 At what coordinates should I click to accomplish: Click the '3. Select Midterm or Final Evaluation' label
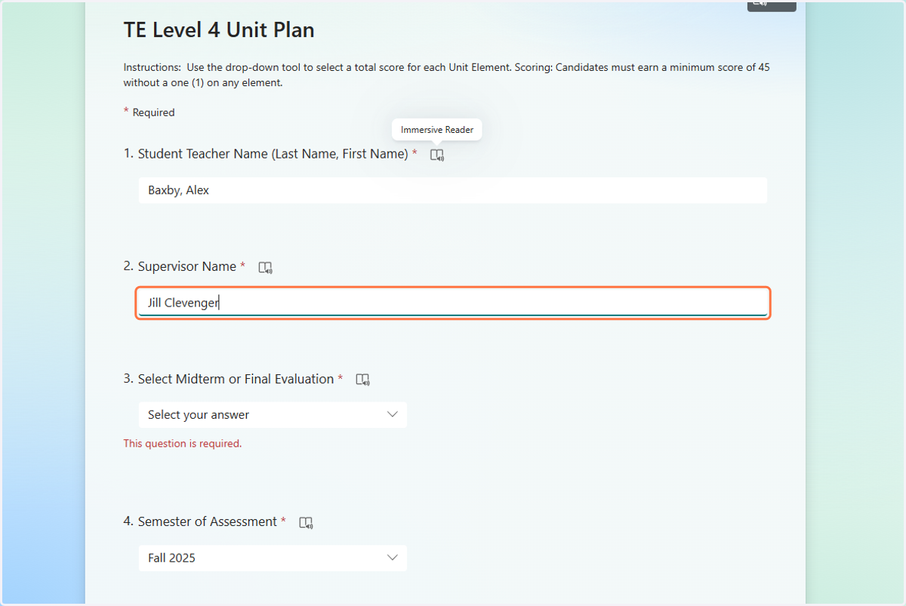tap(233, 379)
